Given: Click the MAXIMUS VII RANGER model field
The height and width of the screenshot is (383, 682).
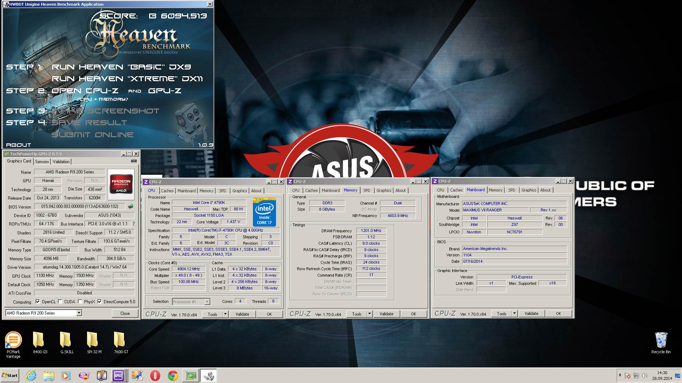Looking at the screenshot, I should click(495, 210).
